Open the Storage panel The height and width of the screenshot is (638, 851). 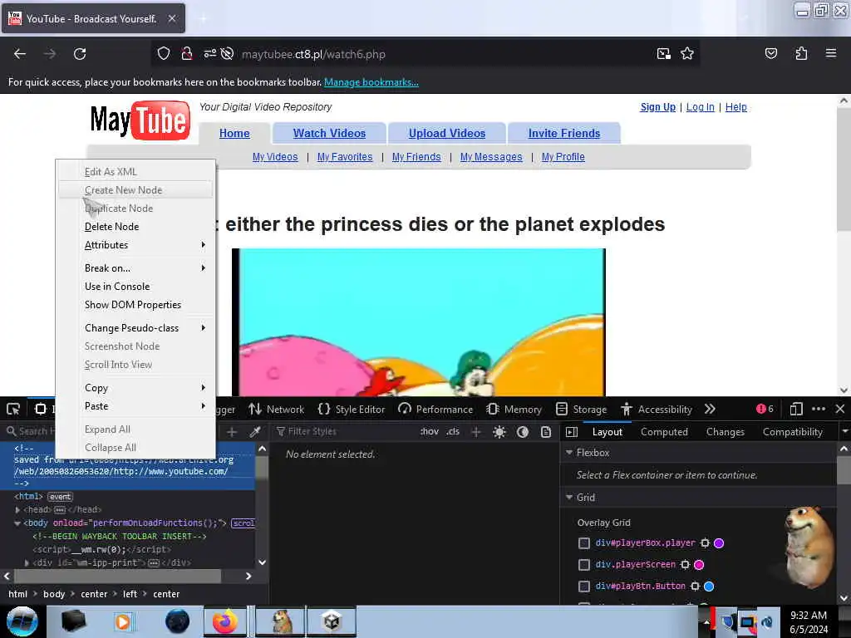pos(581,409)
